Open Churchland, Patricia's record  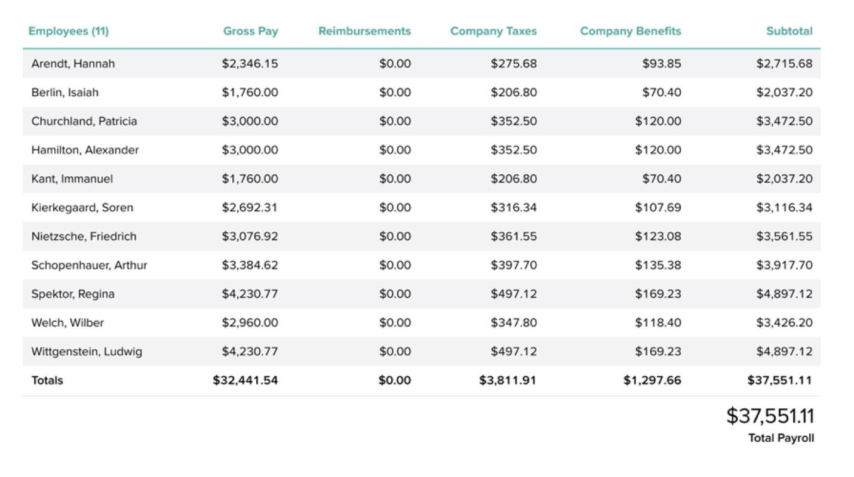point(84,121)
